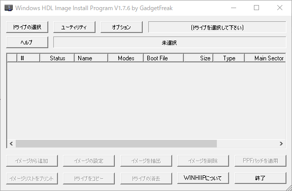Click the 終了 button to exit

[x=261, y=178]
